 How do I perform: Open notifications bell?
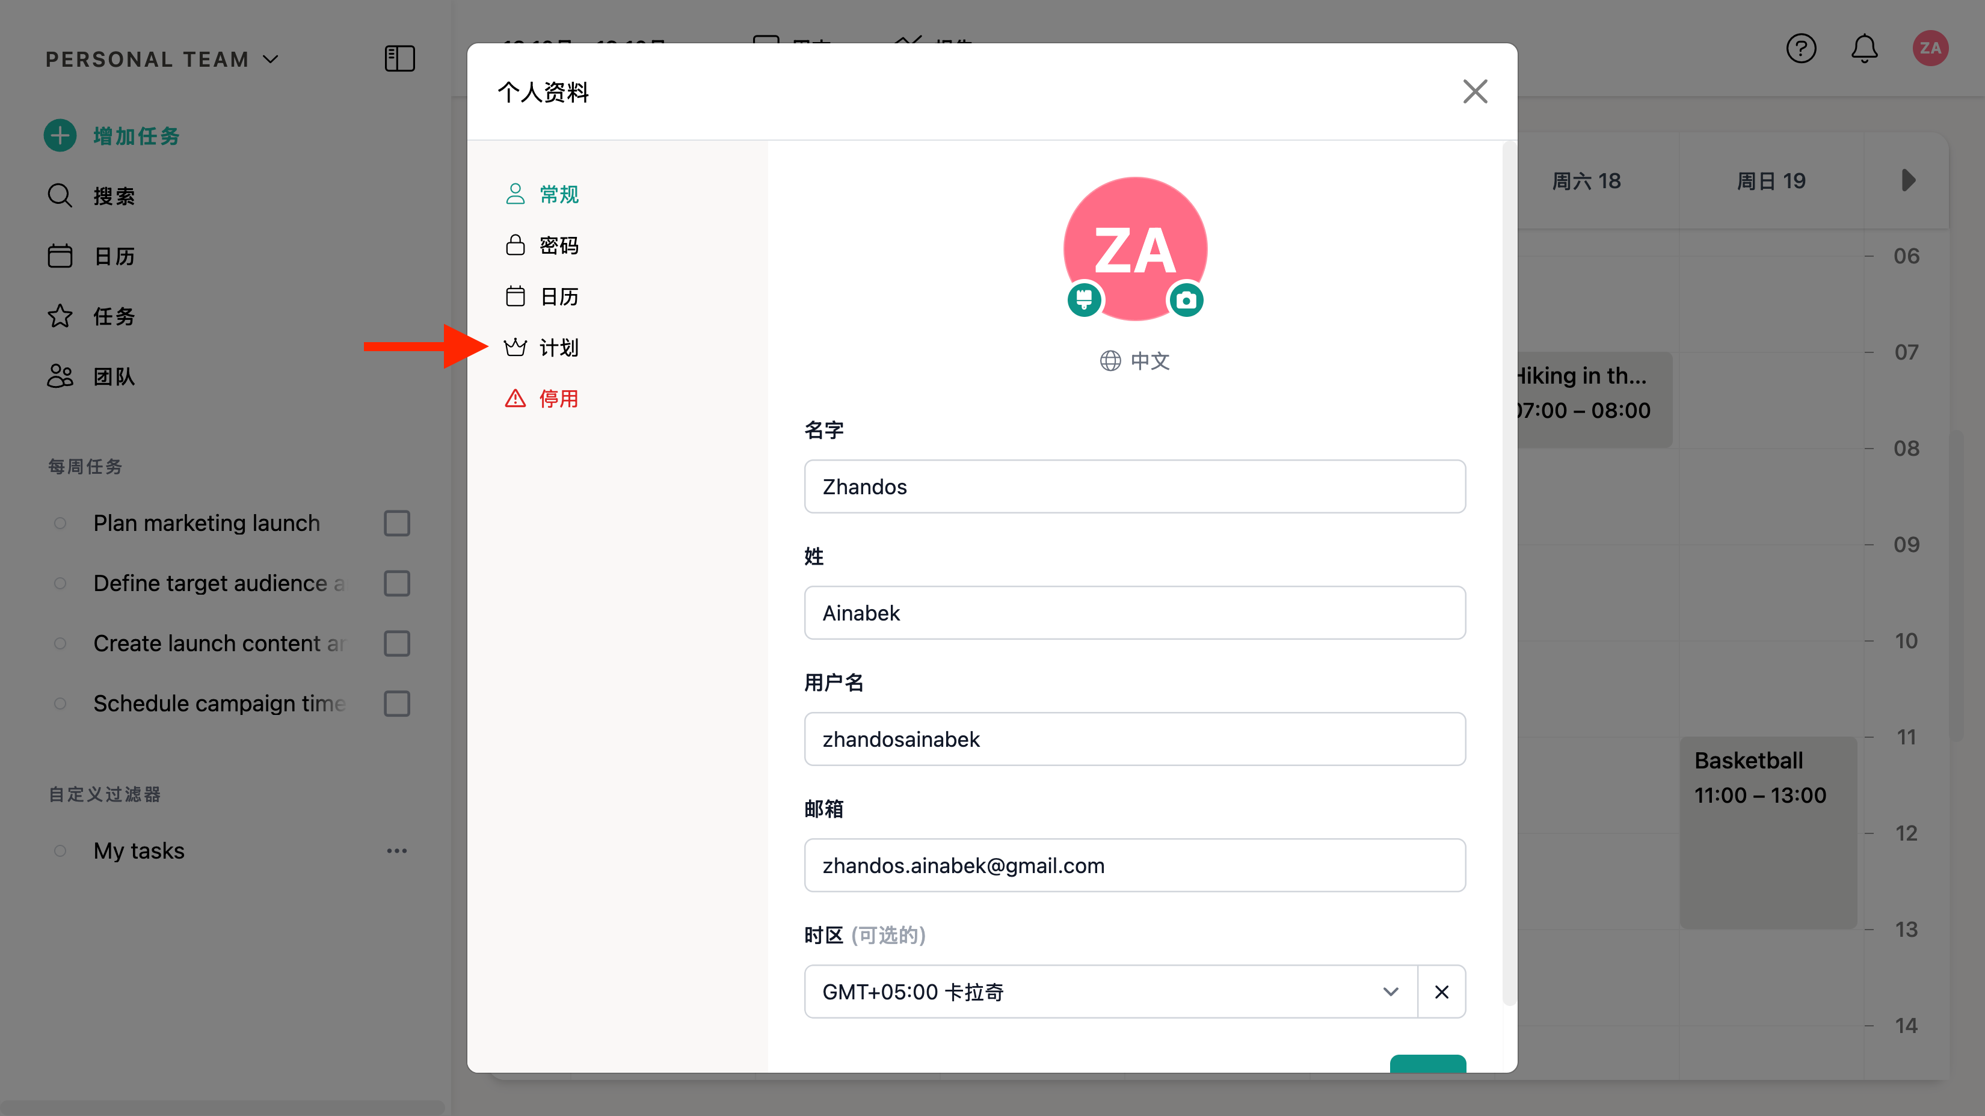click(1864, 49)
